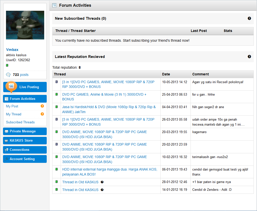The width and height of the screenshot is (257, 211).
Task: Click help icon beside New Subscribed Threads
Action: (x=249, y=18)
